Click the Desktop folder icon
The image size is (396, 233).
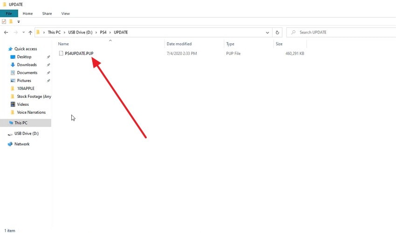tap(13, 57)
